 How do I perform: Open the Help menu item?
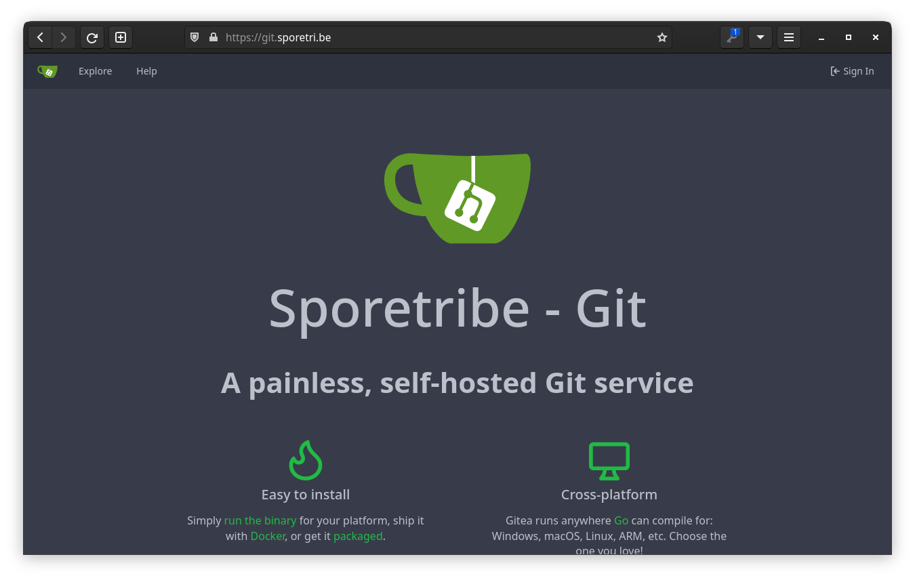(x=146, y=71)
